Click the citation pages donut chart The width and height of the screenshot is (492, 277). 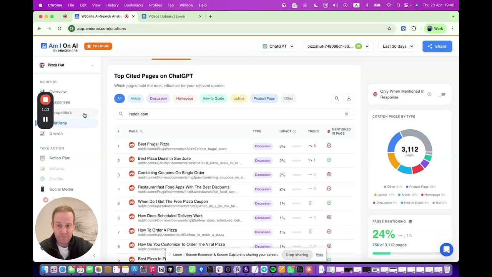(x=410, y=152)
